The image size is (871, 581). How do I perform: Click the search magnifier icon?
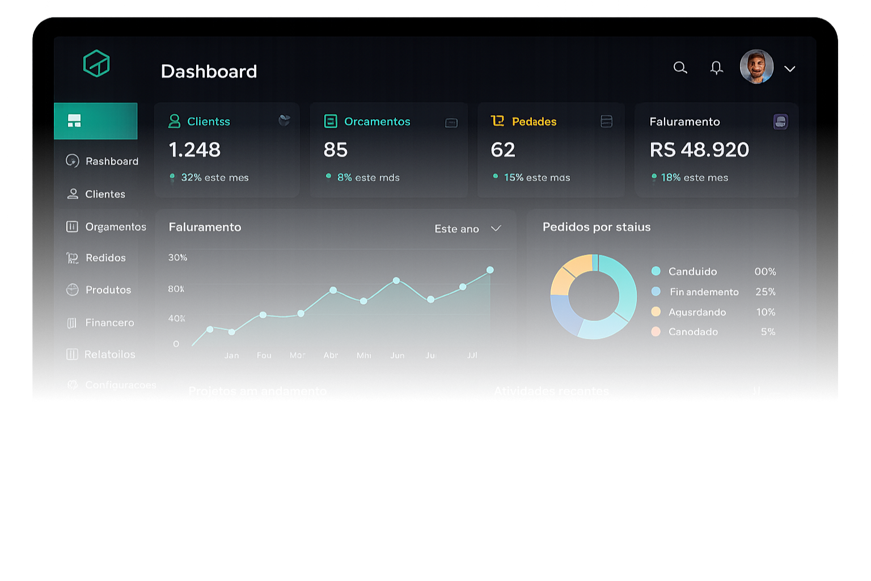pos(680,68)
